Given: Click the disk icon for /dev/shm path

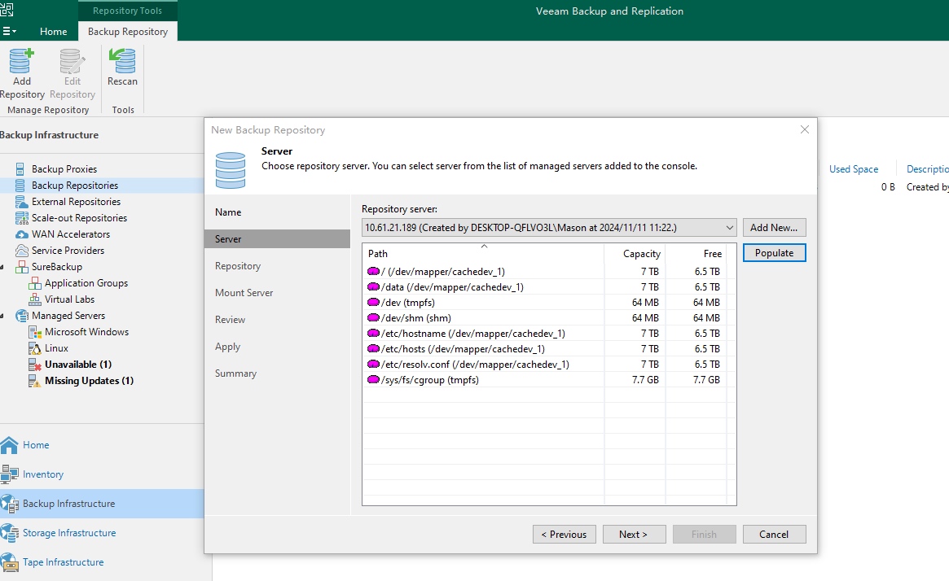Looking at the screenshot, I should pyautogui.click(x=373, y=318).
